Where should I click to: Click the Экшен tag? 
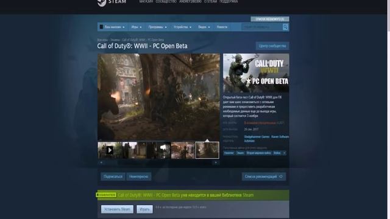[240, 153]
